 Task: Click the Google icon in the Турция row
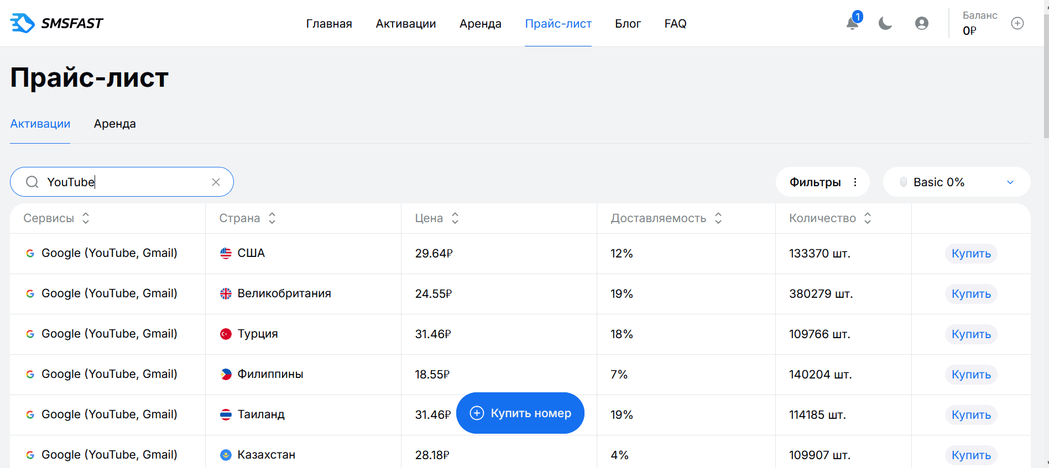[30, 334]
